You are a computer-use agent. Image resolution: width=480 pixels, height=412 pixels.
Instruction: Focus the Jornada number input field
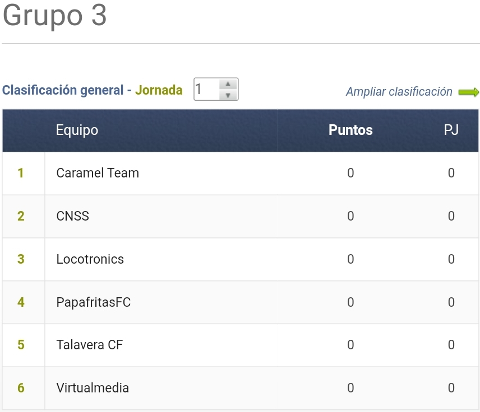point(205,90)
